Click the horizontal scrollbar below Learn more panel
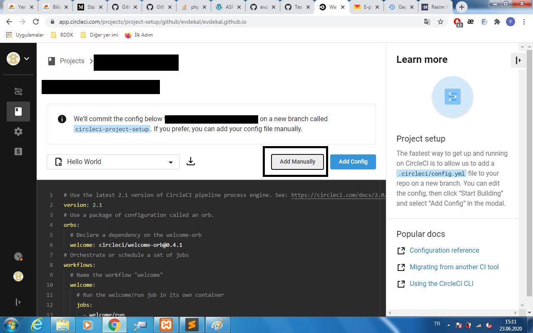Viewport: 533px width, 333px height. click(x=452, y=312)
